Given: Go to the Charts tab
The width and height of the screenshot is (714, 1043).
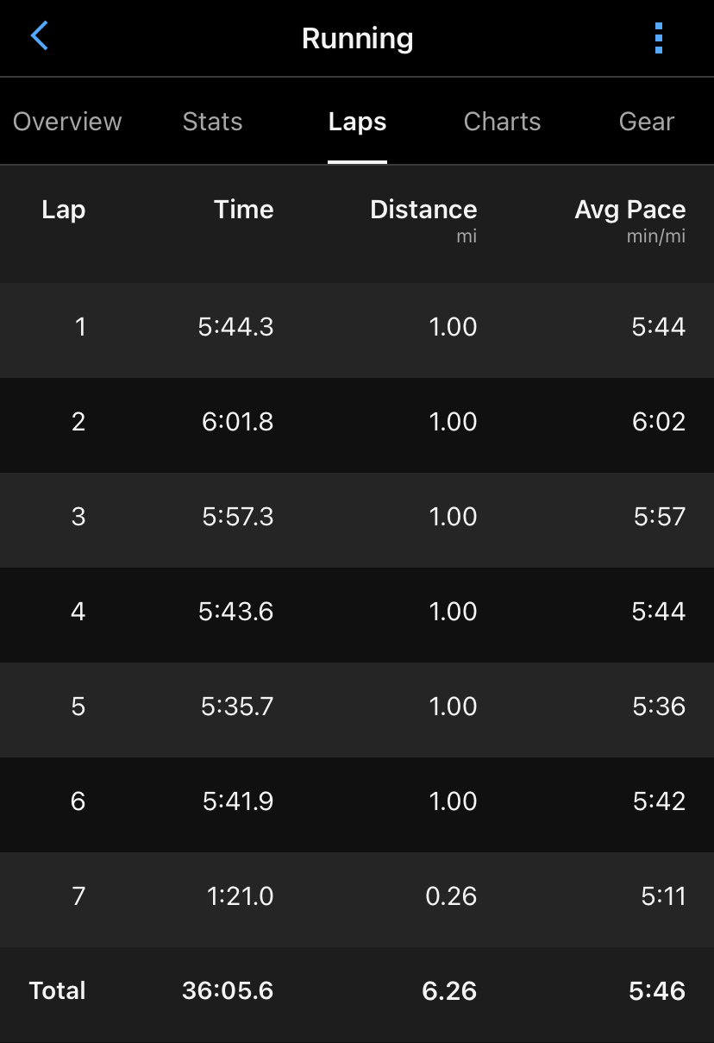Looking at the screenshot, I should click(502, 122).
